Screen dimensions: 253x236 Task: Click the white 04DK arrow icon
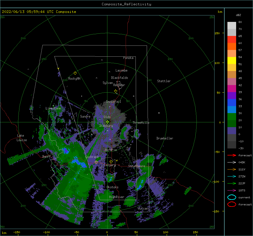pyautogui.click(x=232, y=162)
